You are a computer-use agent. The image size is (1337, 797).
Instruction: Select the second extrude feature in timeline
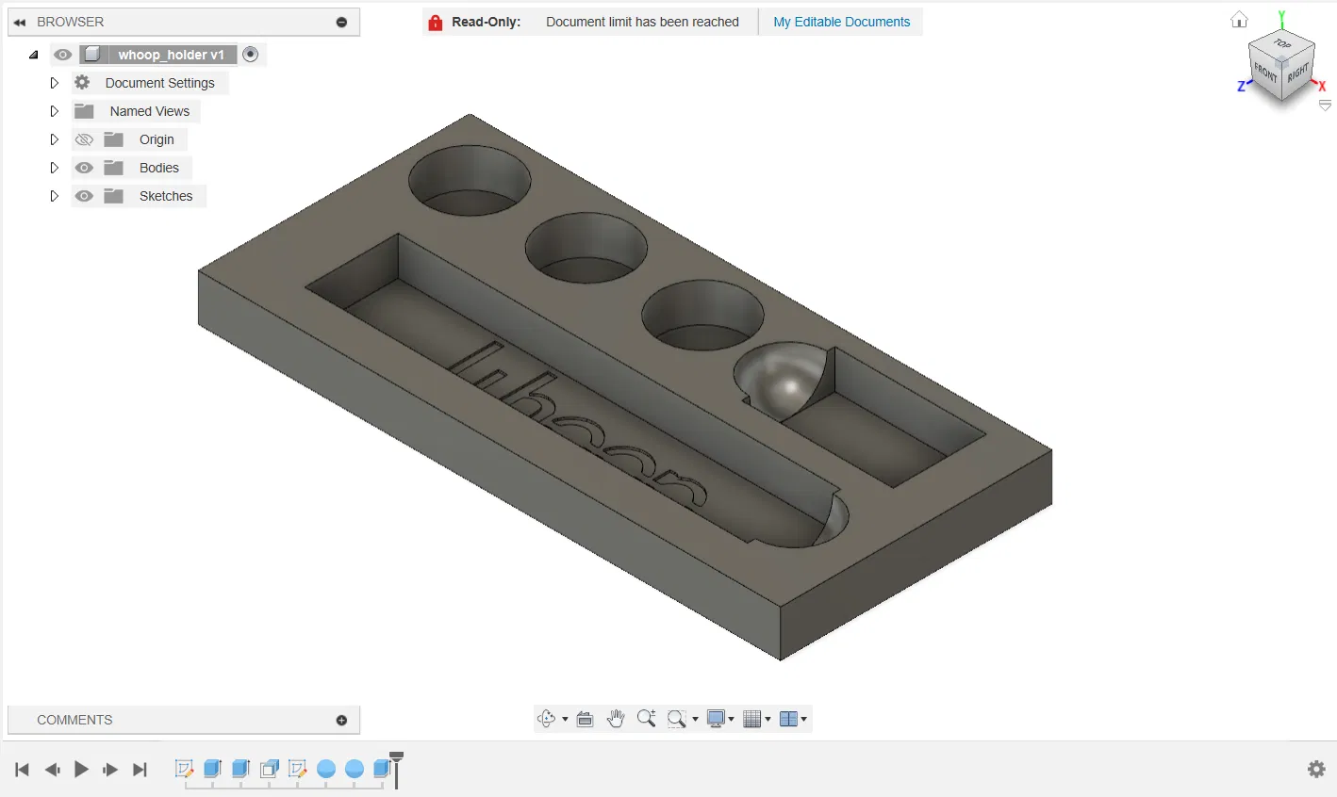pos(241,769)
